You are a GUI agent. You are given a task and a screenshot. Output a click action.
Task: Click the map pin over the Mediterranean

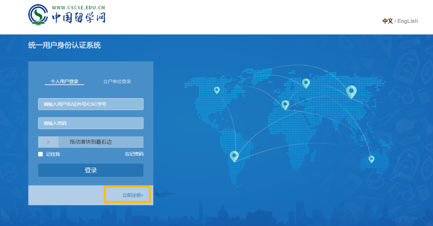coord(285,105)
